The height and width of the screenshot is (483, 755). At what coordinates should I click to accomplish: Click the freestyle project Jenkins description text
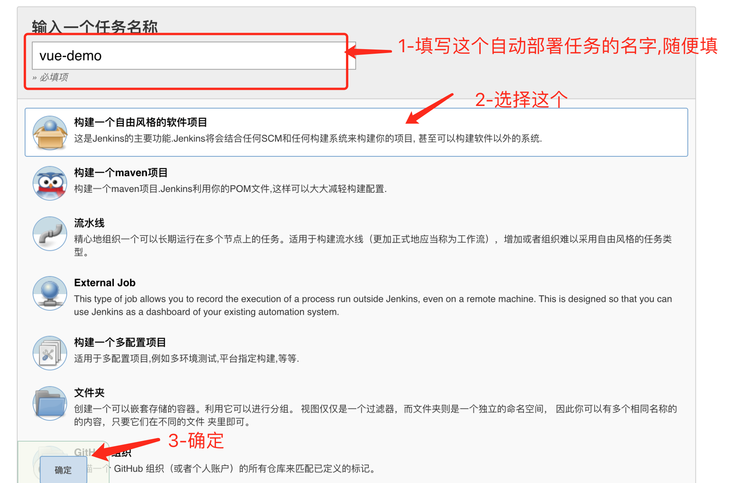308,138
